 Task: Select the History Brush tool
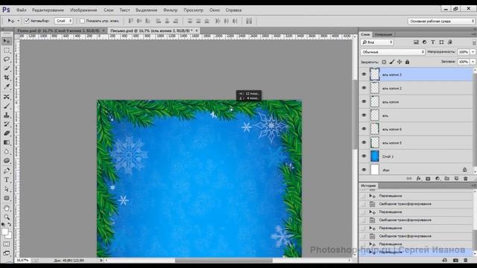(7, 124)
